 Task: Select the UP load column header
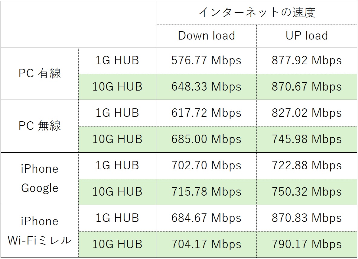pos(307,36)
